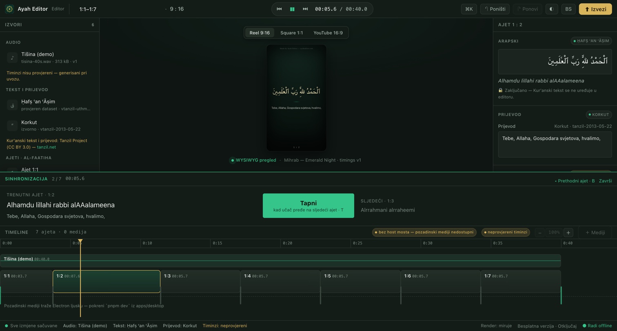This screenshot has height=331, width=617.
Task: Finish synchronization with Završi
Action: [605, 181]
